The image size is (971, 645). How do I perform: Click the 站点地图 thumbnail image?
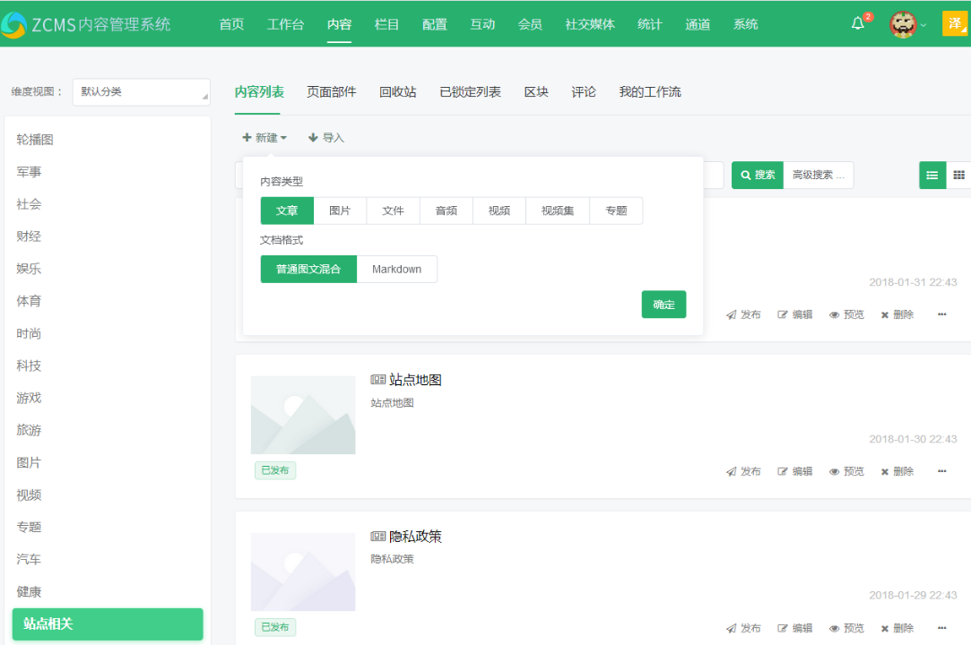point(303,415)
